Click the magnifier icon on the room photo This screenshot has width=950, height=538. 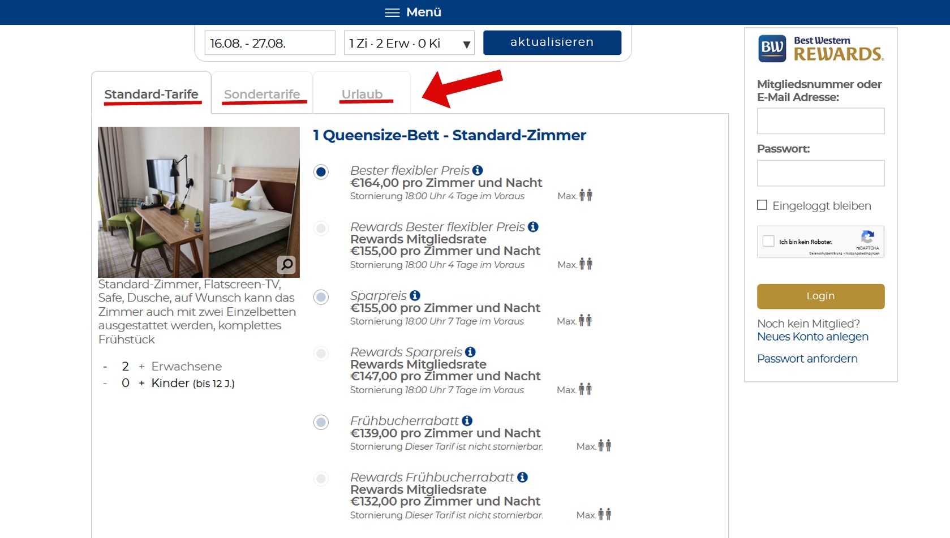[287, 264]
